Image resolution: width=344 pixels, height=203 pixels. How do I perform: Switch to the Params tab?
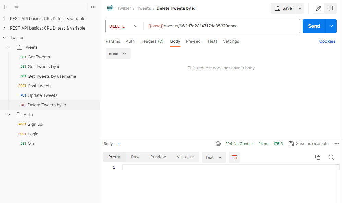[x=113, y=41]
